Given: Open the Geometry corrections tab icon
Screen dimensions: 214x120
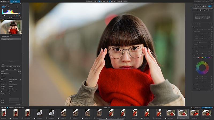Looking at the screenshot, I should pyautogui.click(x=203, y=6).
